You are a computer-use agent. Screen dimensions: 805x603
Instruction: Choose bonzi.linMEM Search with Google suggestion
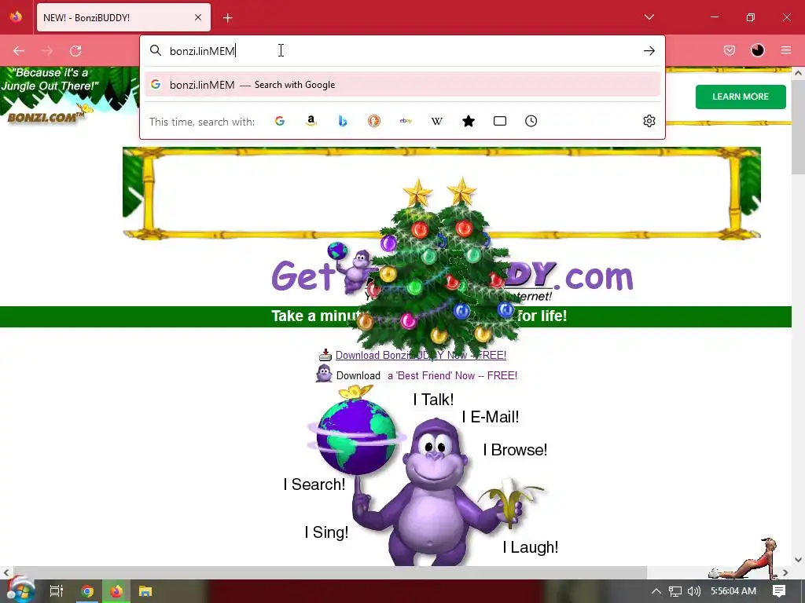pyautogui.click(x=402, y=85)
